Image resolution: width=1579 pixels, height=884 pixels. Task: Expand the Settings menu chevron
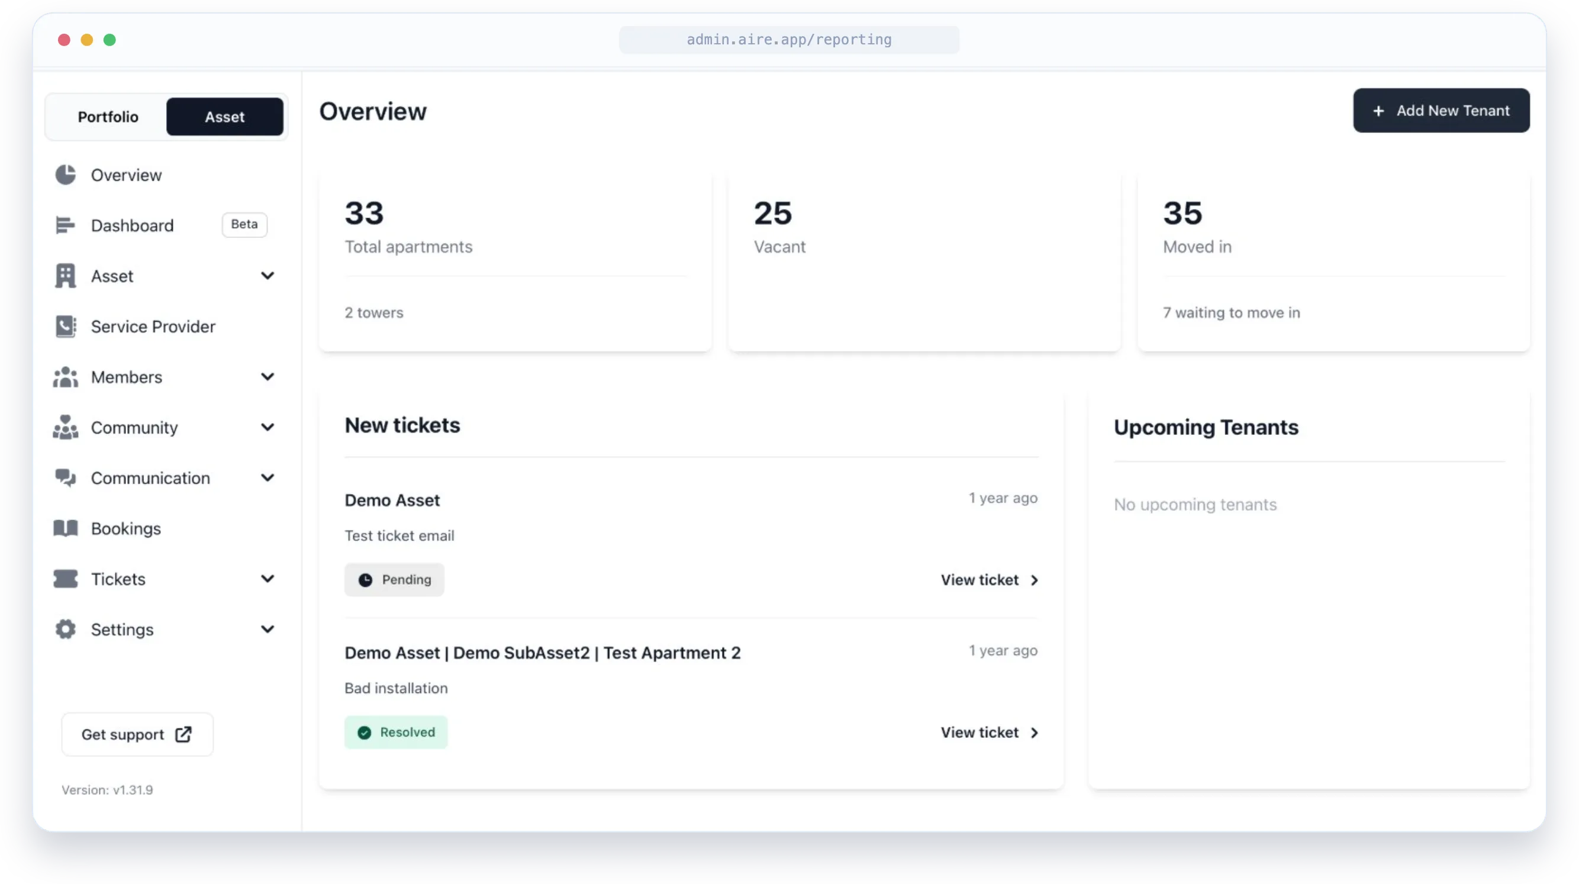tap(268, 629)
